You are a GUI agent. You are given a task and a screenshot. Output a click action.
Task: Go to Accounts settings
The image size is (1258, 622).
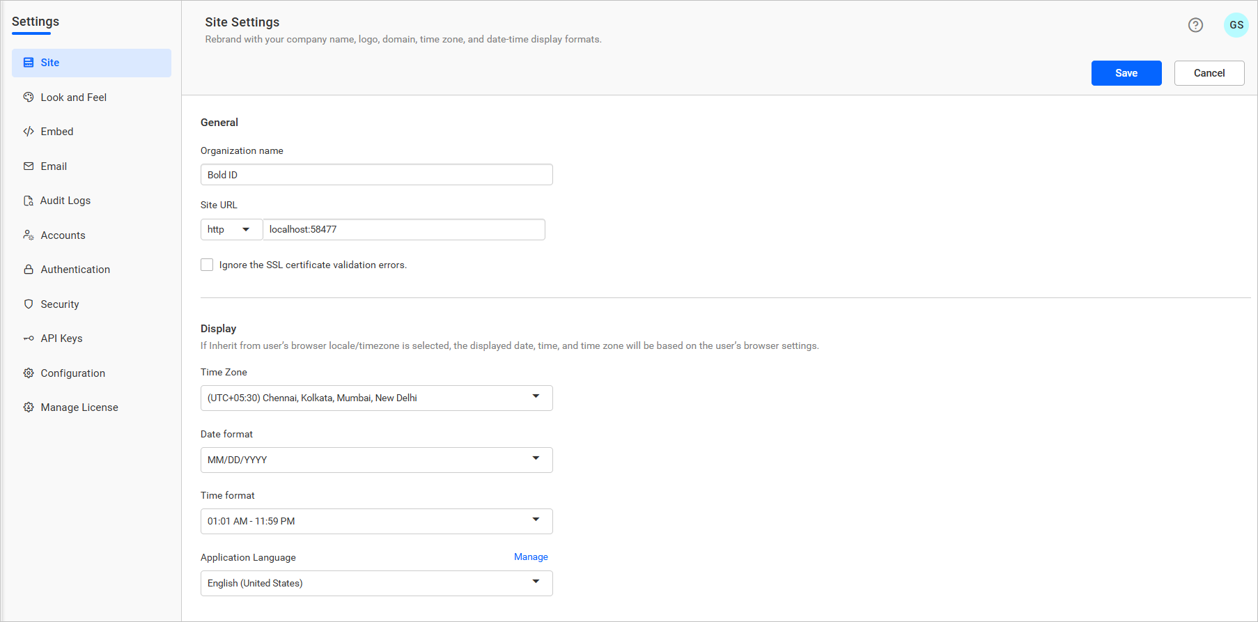pos(63,235)
